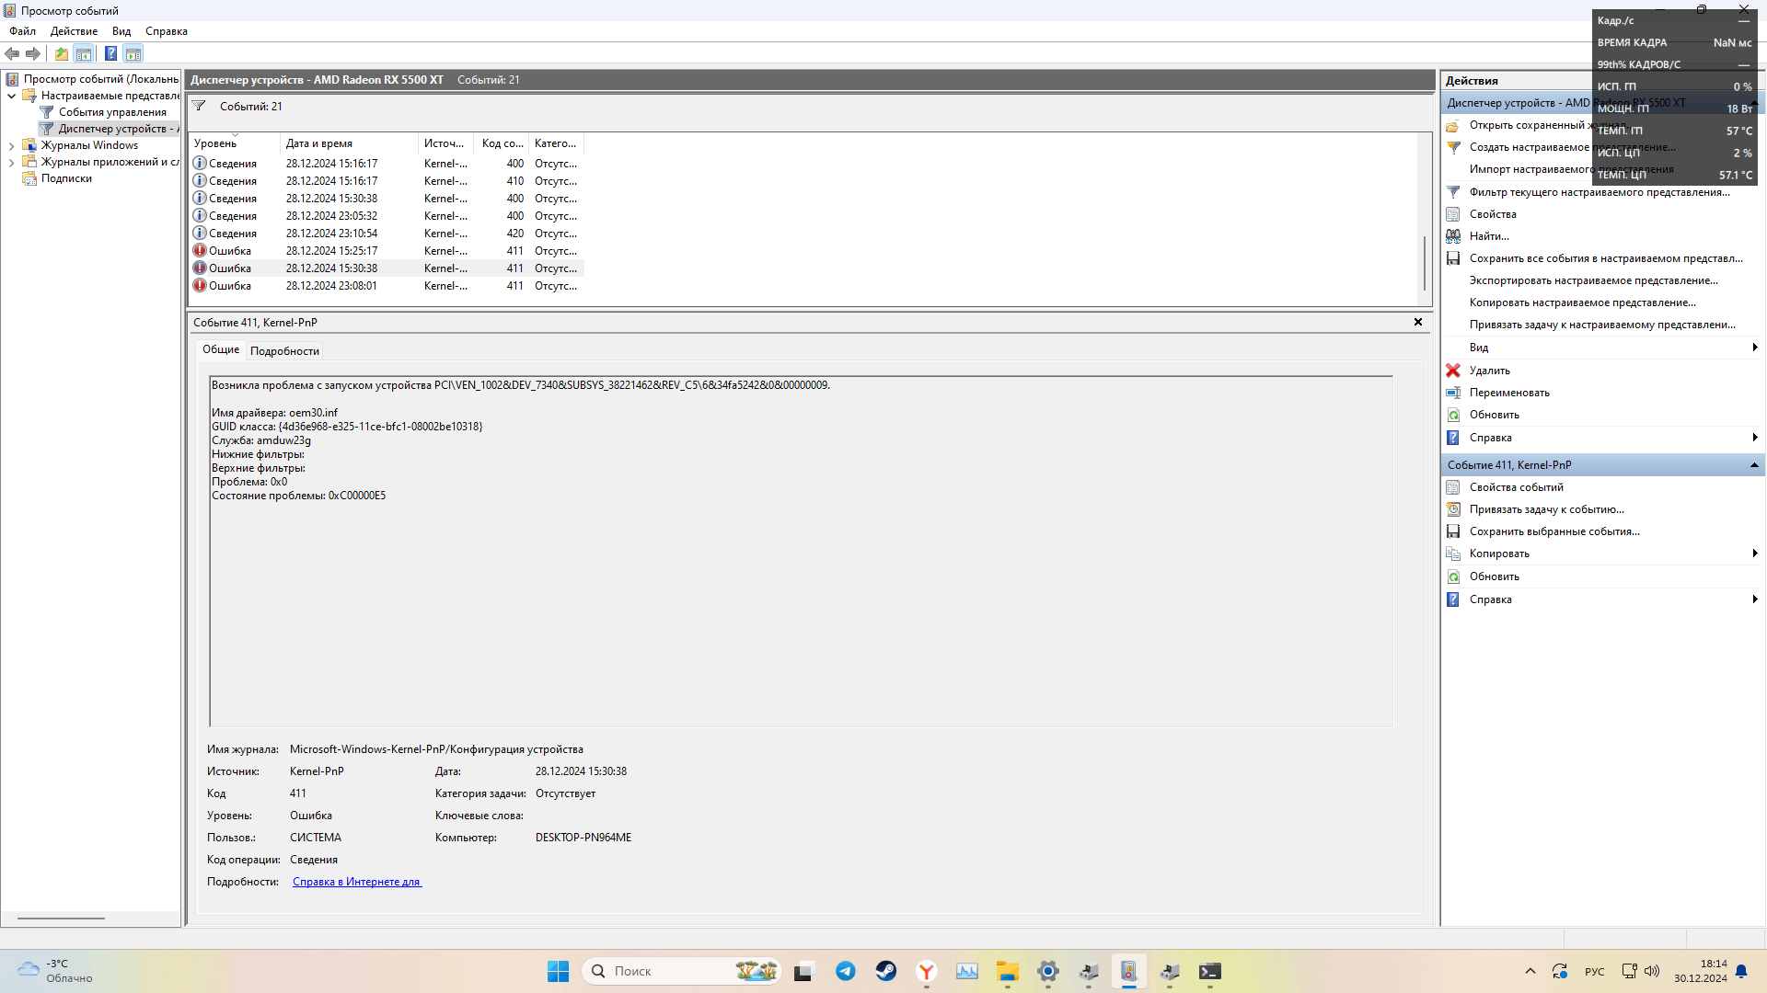Sort by the Уровень column header
The height and width of the screenshot is (993, 1767).
234,143
